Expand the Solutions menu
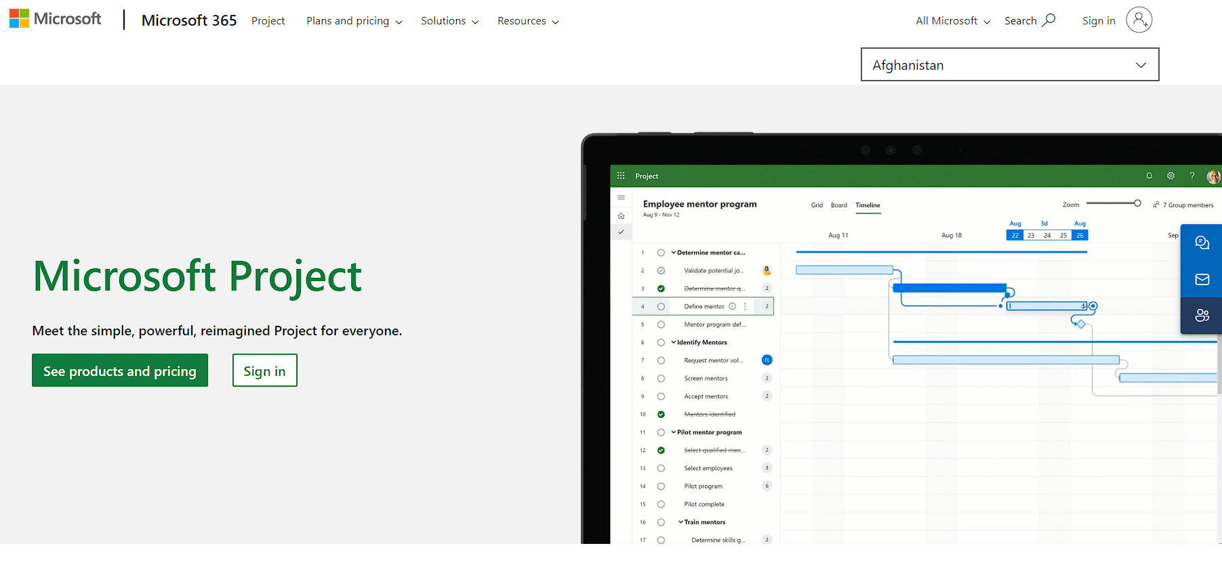Viewport: 1222px width, 569px height. [x=449, y=21]
